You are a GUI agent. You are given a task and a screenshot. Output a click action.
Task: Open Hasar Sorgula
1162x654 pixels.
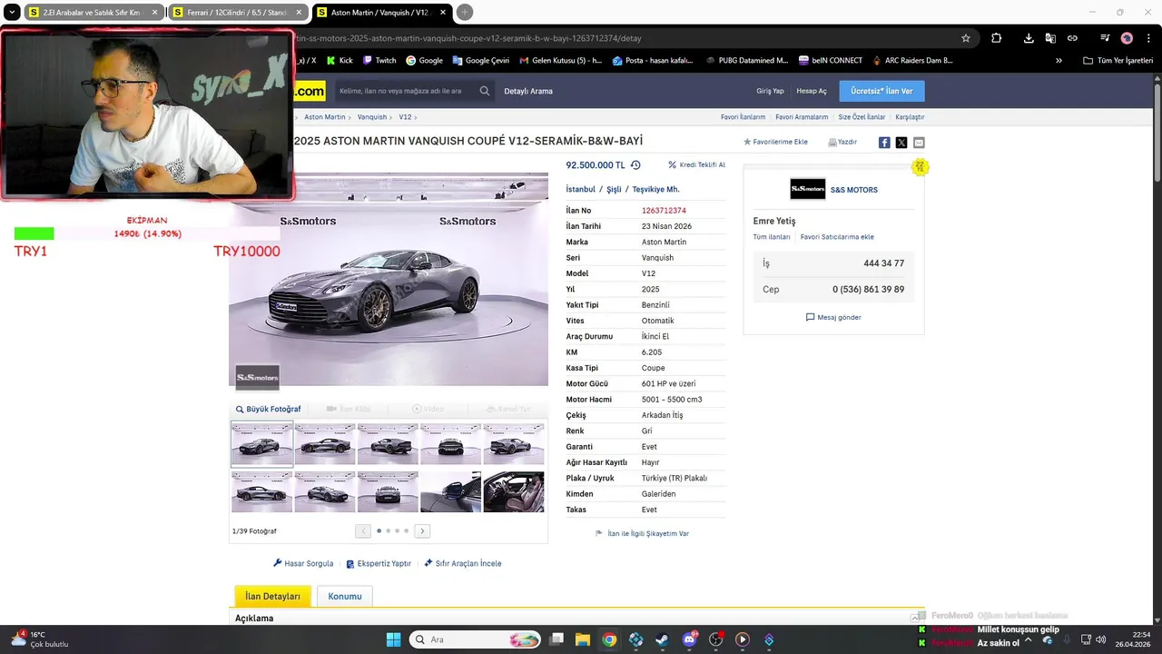coord(303,563)
